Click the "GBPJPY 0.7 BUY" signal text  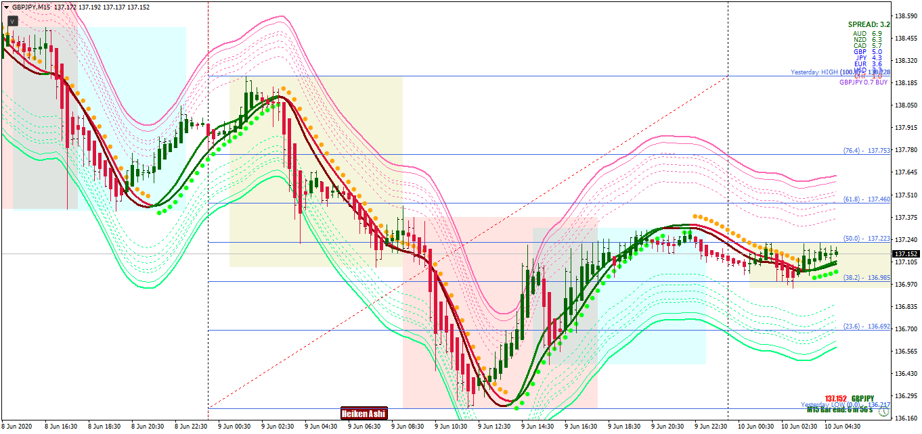click(864, 82)
